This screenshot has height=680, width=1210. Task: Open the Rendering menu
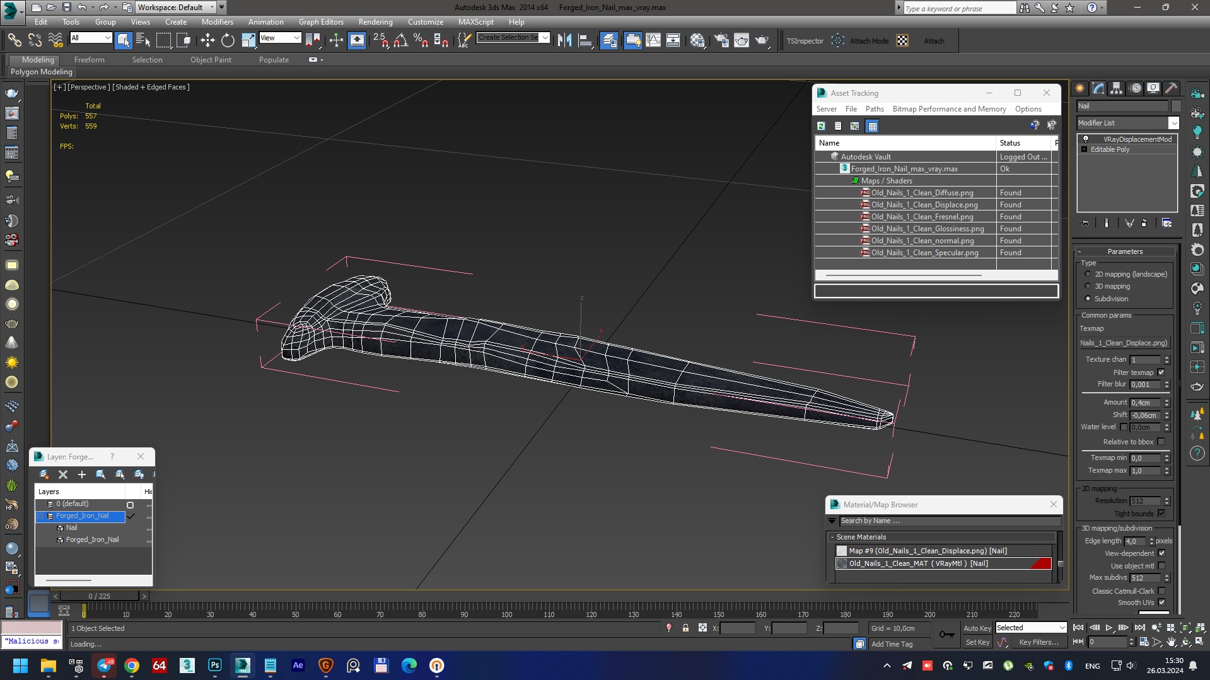[375, 22]
